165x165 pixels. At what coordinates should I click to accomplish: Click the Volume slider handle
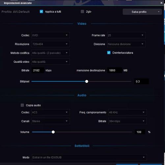click(53, 132)
